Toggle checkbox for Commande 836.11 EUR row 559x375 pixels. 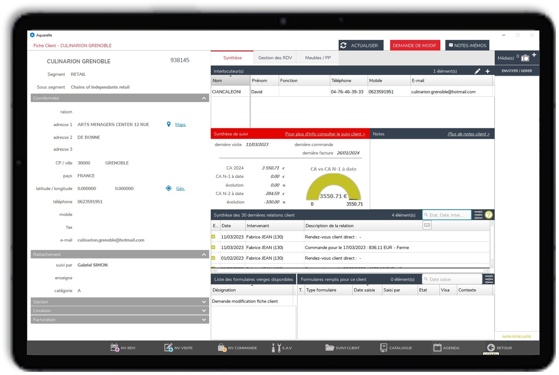click(213, 247)
